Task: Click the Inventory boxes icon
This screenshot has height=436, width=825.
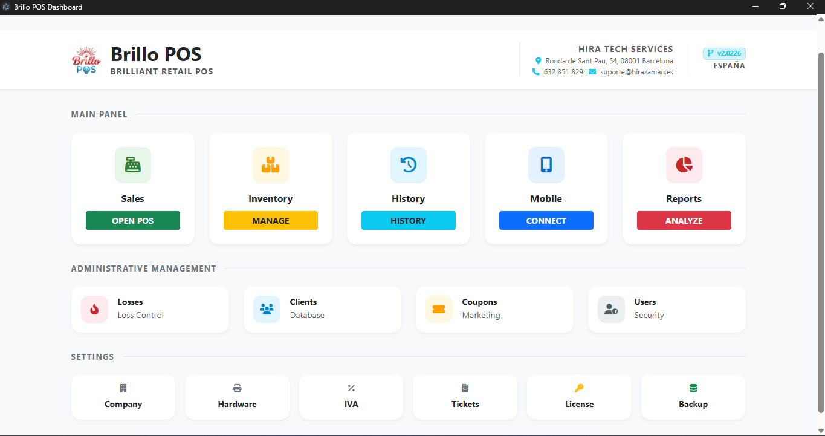Action: 271,164
